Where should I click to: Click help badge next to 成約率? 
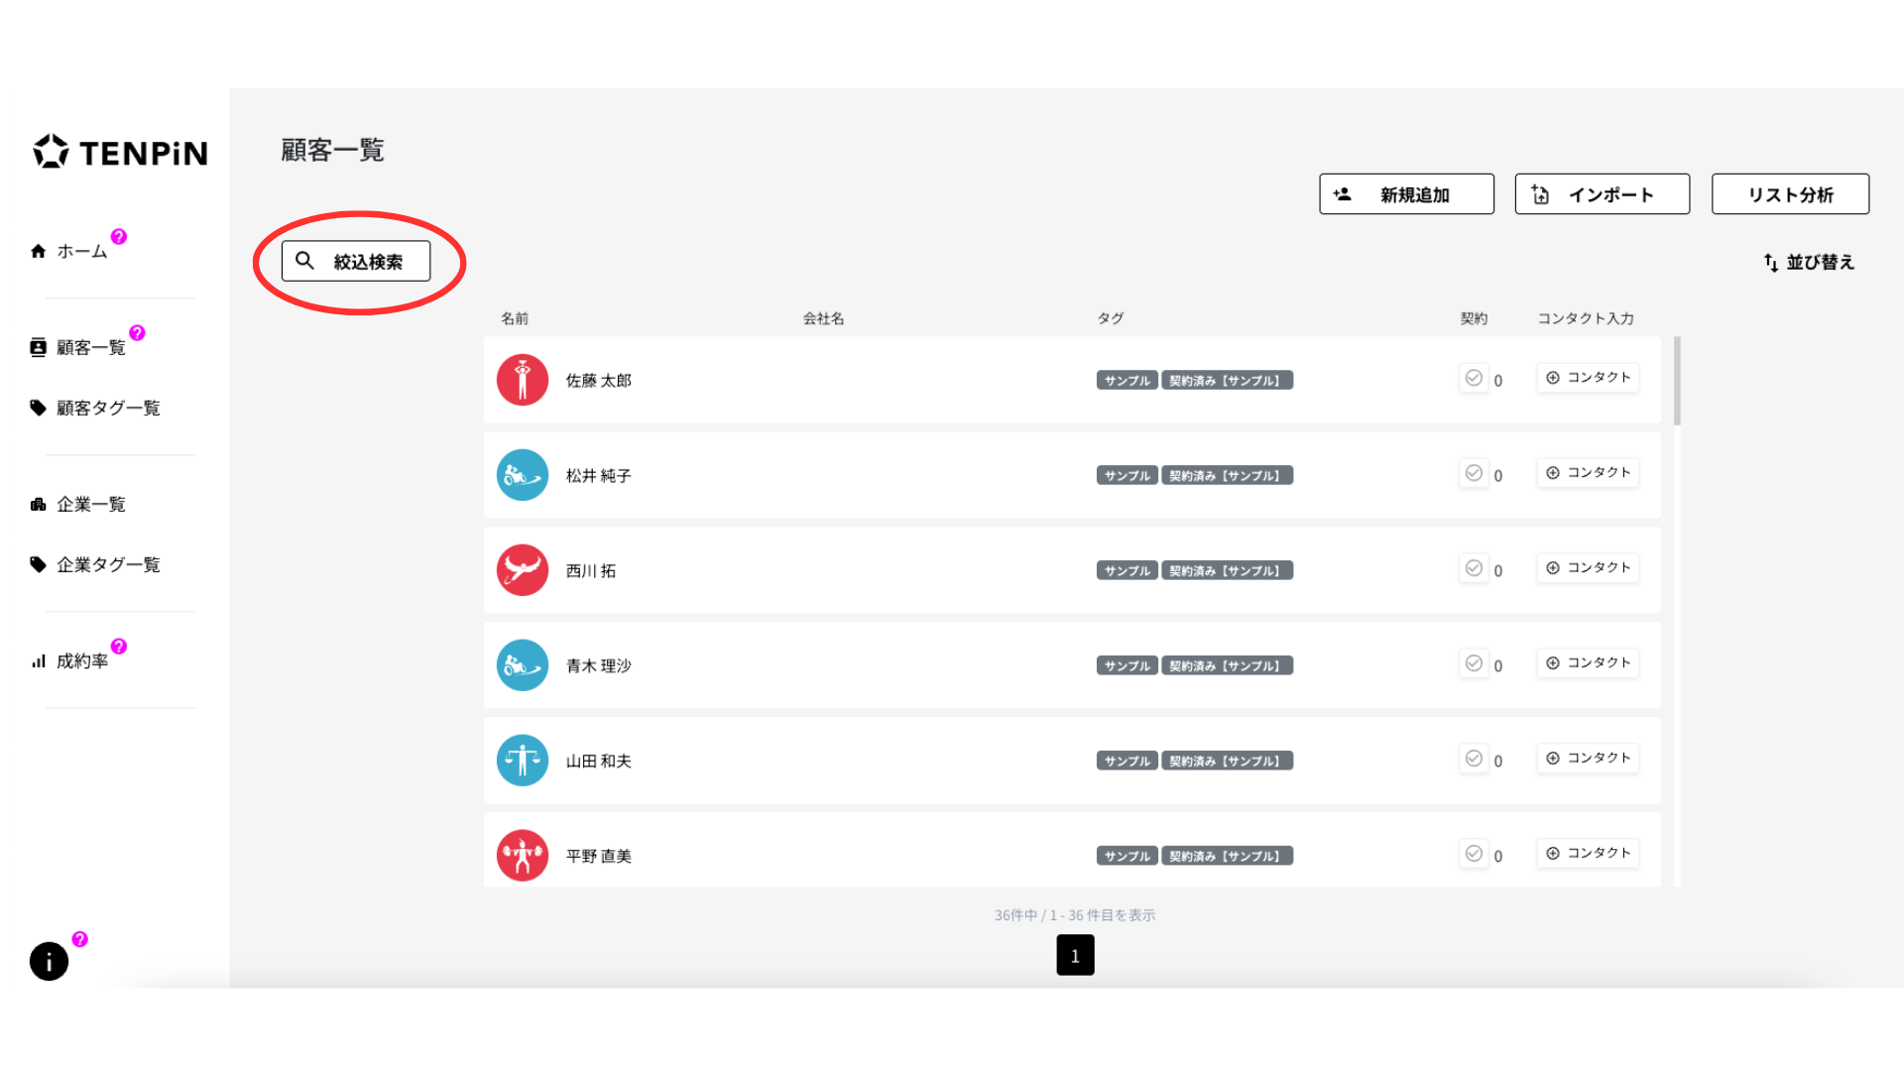pyautogui.click(x=119, y=646)
